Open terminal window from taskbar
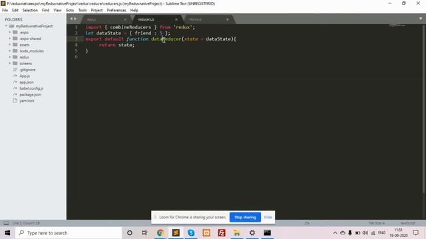This screenshot has height=239, width=426. coord(268,233)
